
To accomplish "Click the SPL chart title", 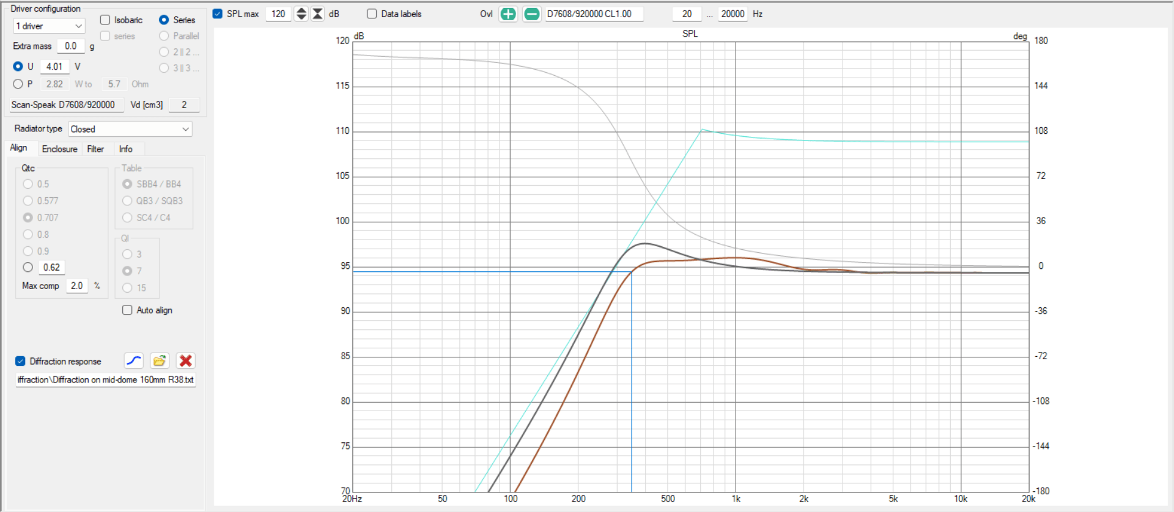I will click(x=690, y=34).
